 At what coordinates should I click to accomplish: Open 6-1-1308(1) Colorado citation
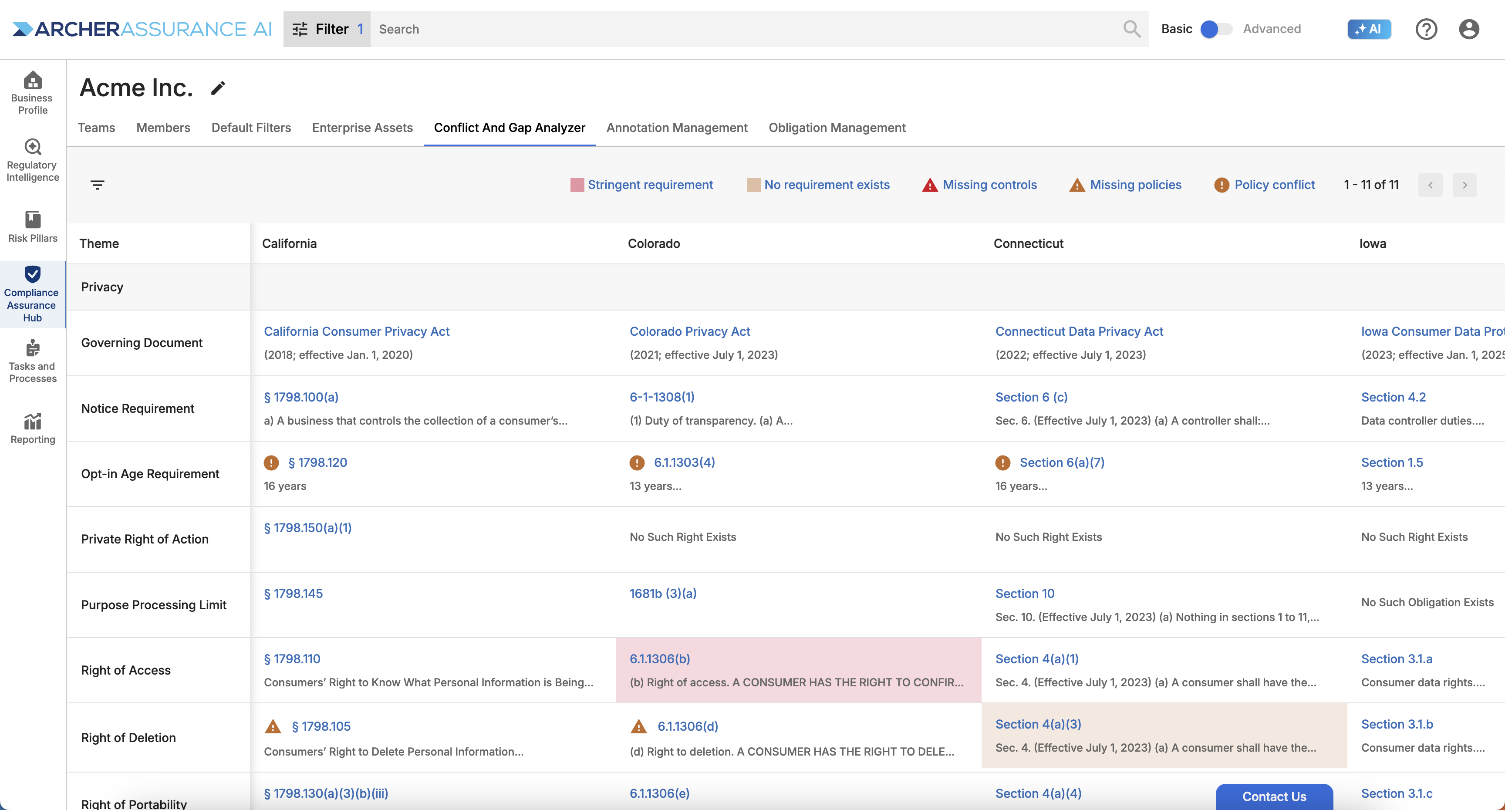click(662, 397)
